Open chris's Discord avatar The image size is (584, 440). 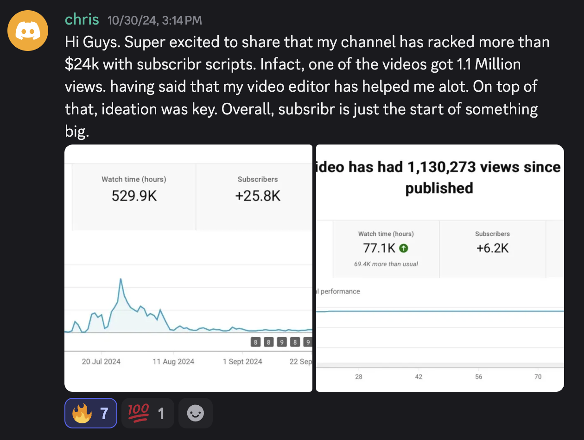tap(28, 30)
